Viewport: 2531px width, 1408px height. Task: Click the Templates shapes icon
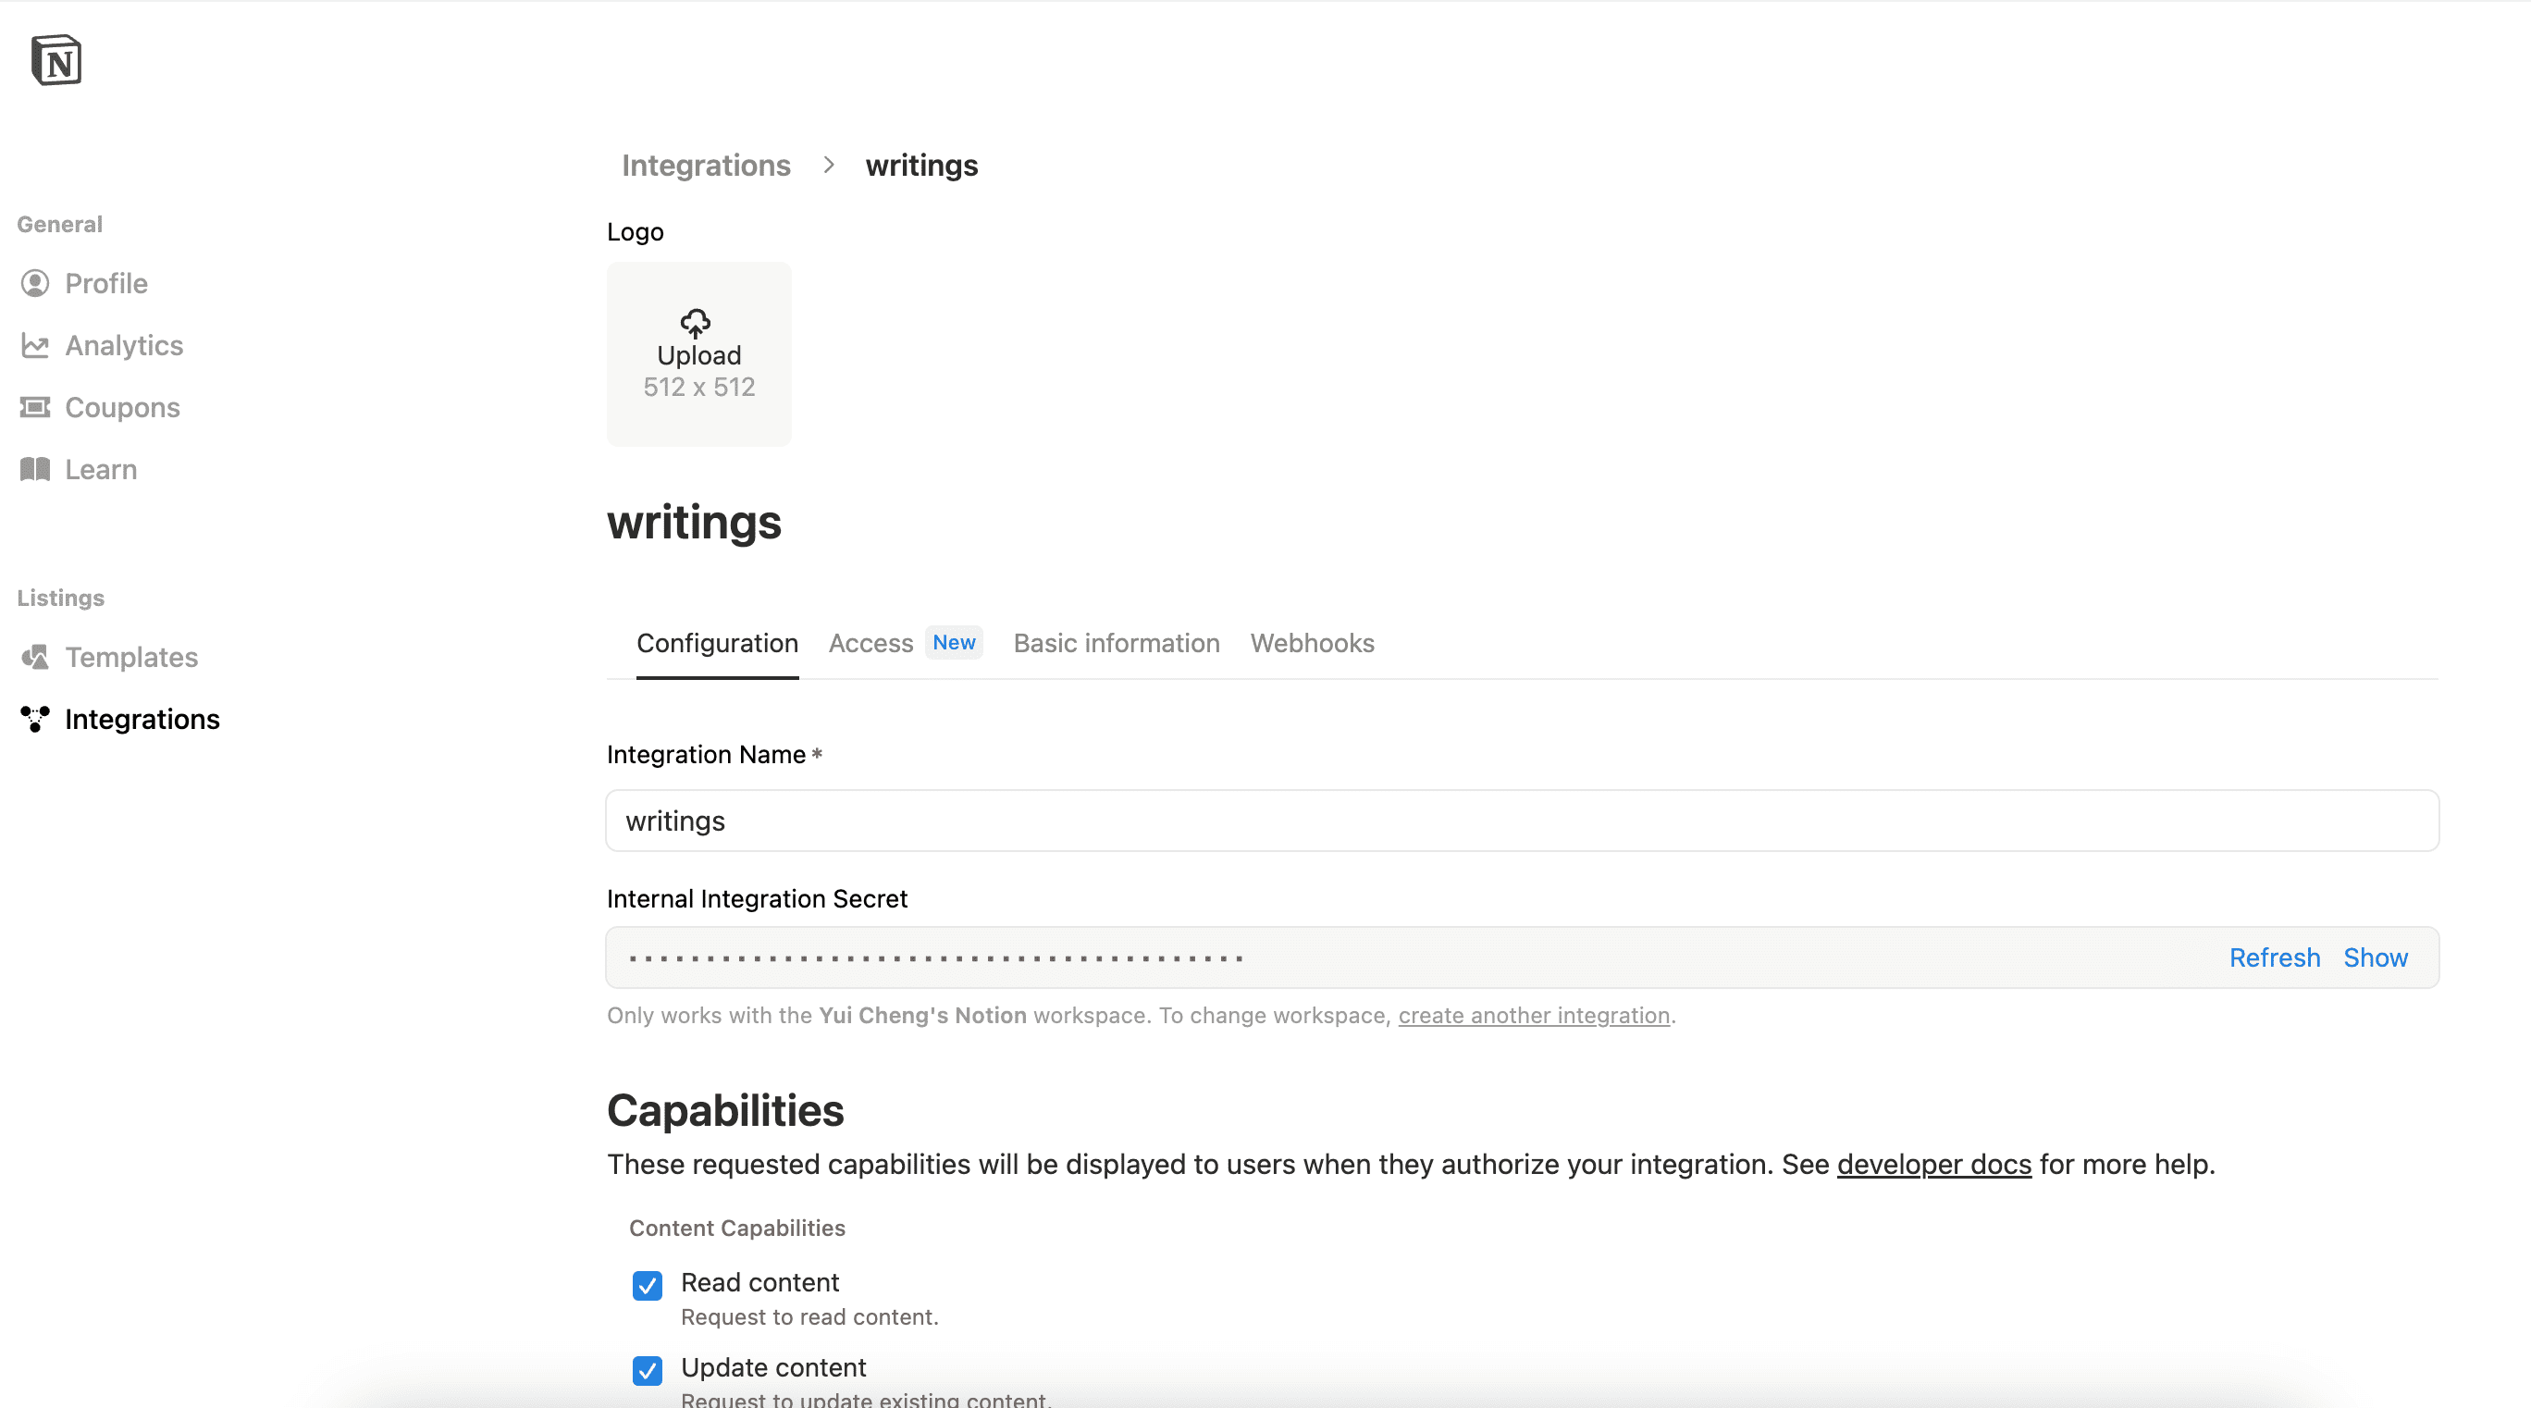(x=35, y=658)
